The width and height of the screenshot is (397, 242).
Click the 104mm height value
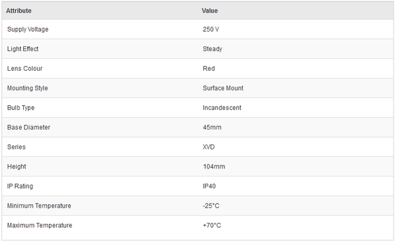click(x=214, y=167)
